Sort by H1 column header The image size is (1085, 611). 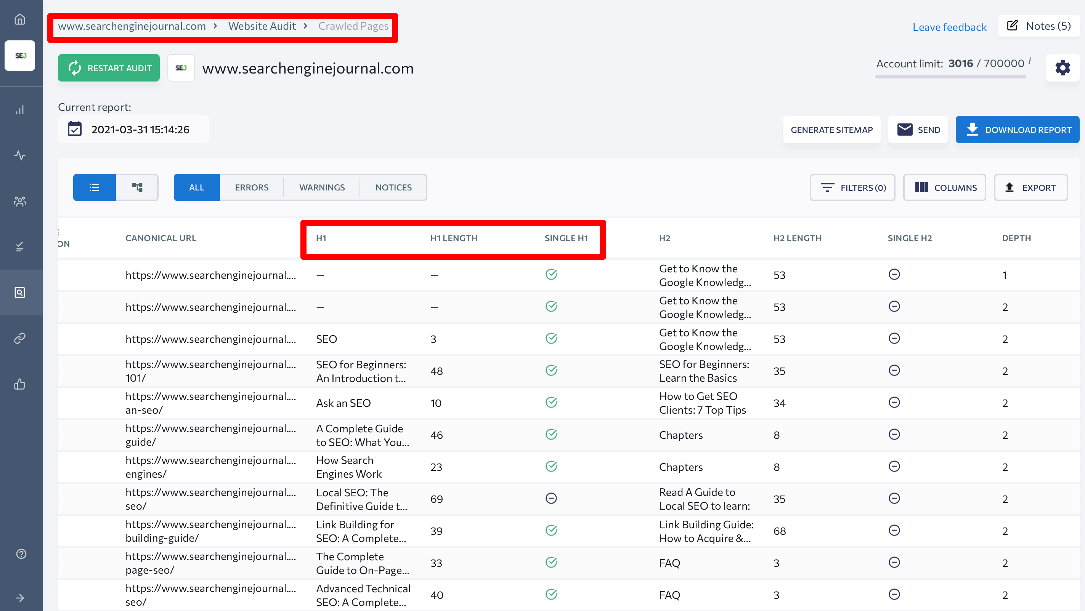pyautogui.click(x=321, y=238)
